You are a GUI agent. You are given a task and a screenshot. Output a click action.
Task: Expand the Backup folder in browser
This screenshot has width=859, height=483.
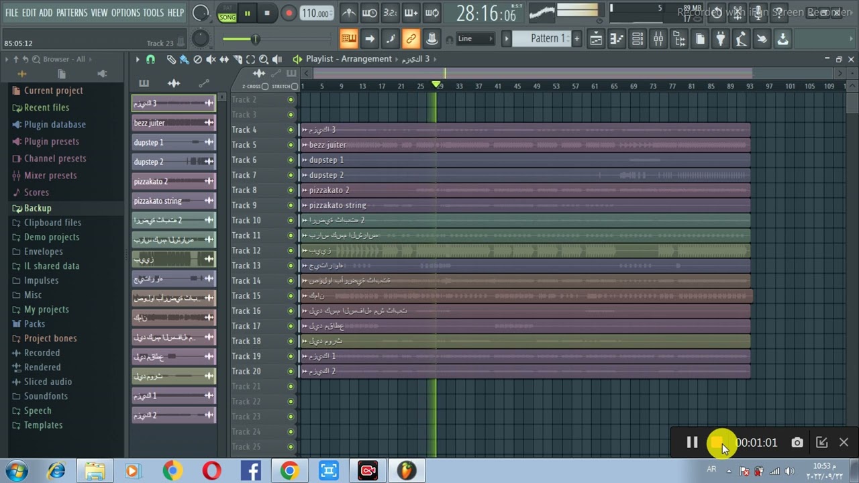click(38, 209)
